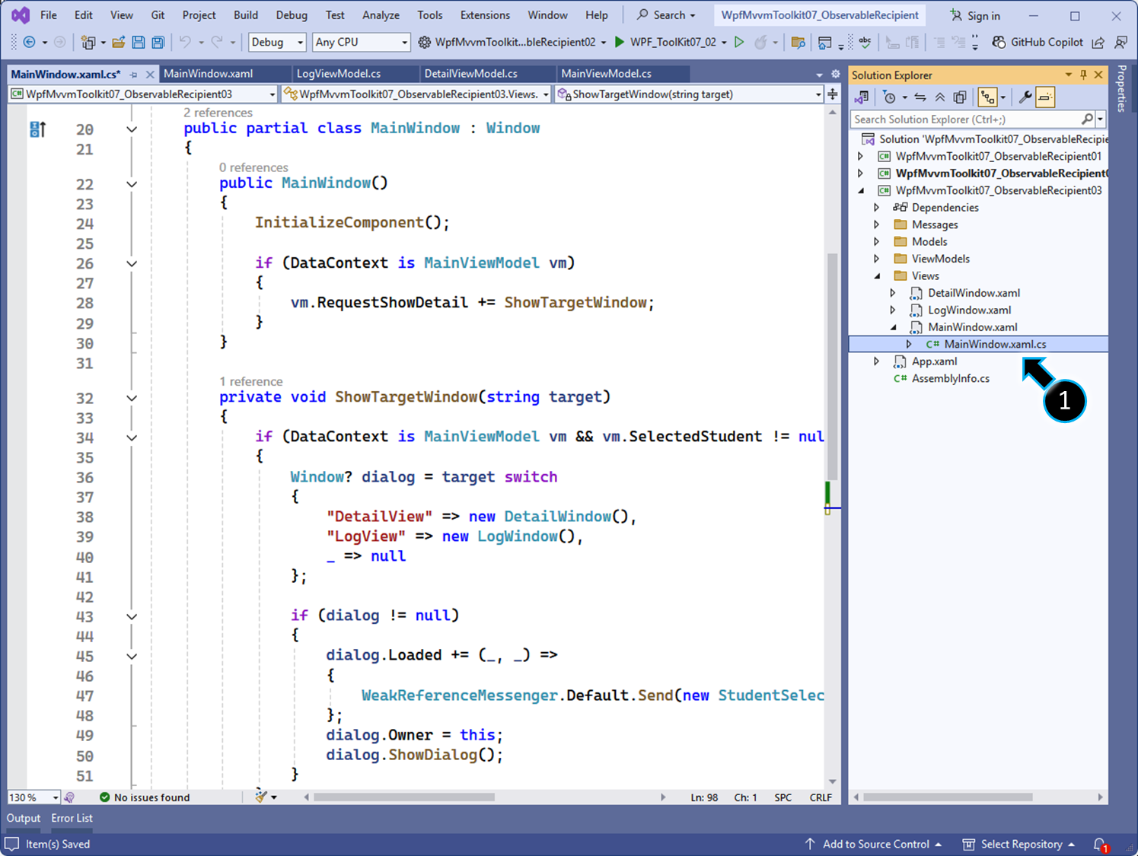1138x856 pixels.
Task: Click the Navigate Backward arrow icon
Action: 29,43
